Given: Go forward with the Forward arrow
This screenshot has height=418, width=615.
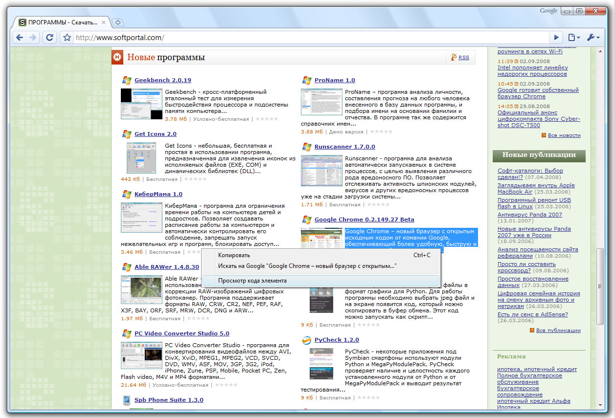Looking at the screenshot, I should (33, 37).
